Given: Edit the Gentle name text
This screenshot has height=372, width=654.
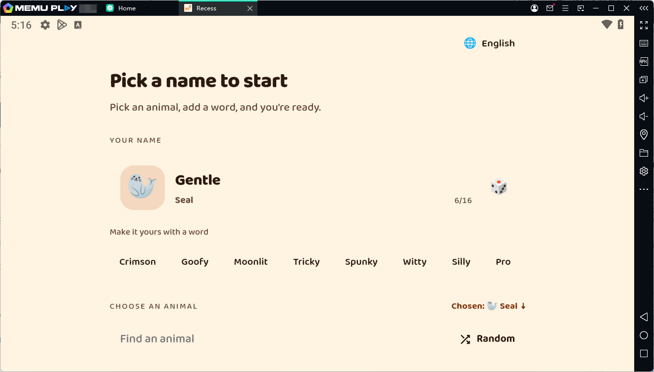Looking at the screenshot, I should 198,180.
